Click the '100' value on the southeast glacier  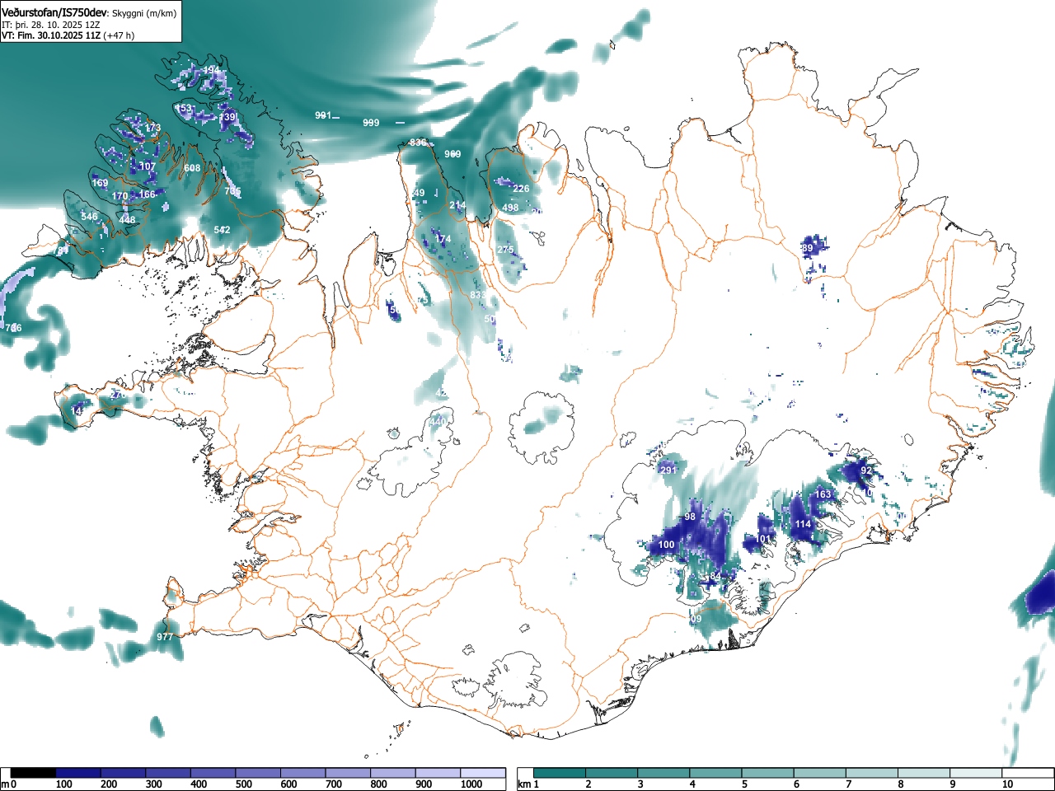pos(667,545)
